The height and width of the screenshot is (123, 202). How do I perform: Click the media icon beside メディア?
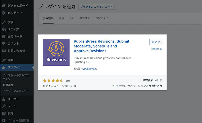click(x=4, y=29)
